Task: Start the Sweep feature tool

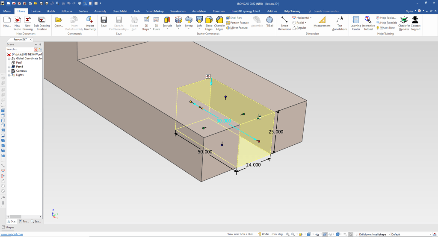Action: tap(189, 21)
